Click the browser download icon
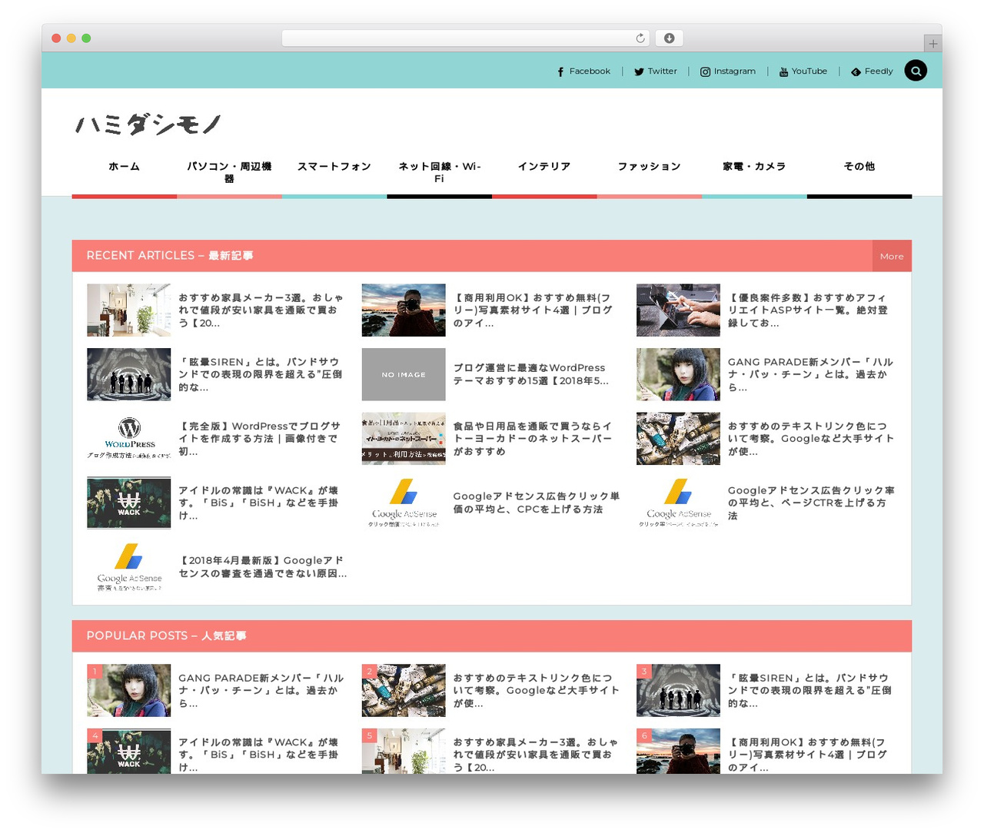The width and height of the screenshot is (984, 833). click(670, 38)
